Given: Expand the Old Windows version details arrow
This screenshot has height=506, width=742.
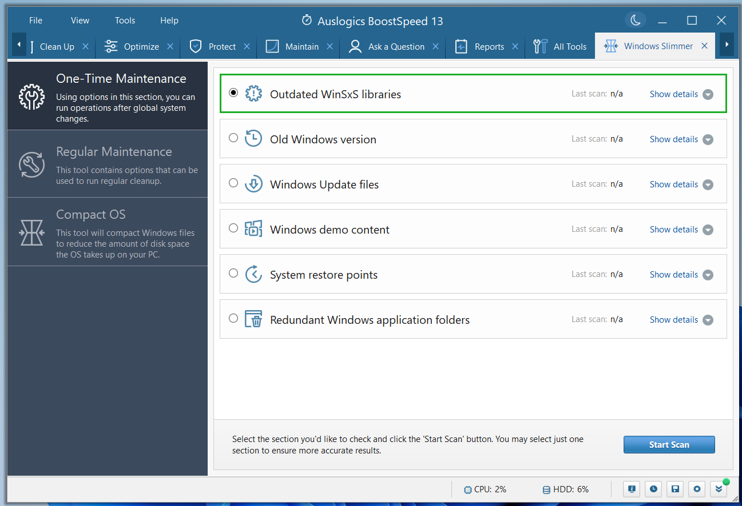Looking at the screenshot, I should 708,139.
